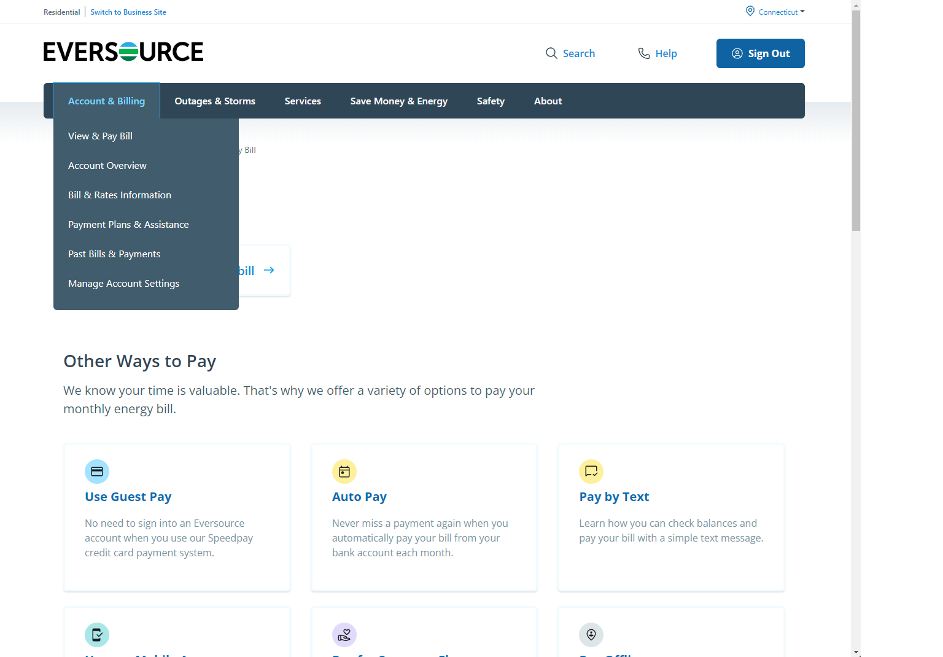Click the Help link text
The width and height of the screenshot is (943, 657).
coord(666,53)
